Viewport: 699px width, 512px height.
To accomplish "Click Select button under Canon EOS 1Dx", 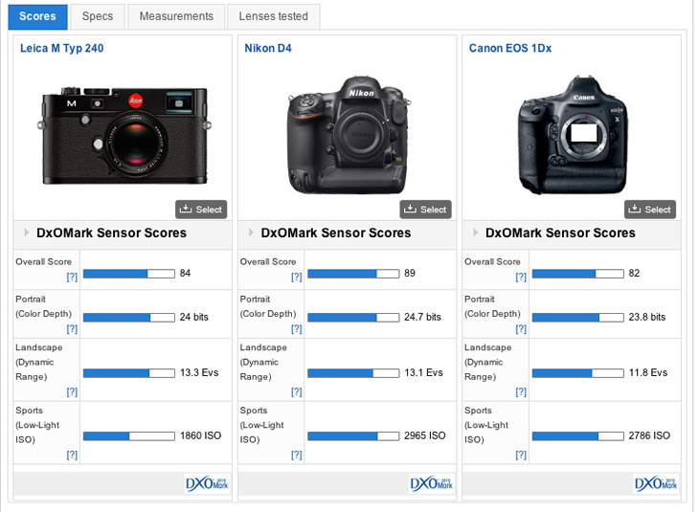I will [650, 210].
